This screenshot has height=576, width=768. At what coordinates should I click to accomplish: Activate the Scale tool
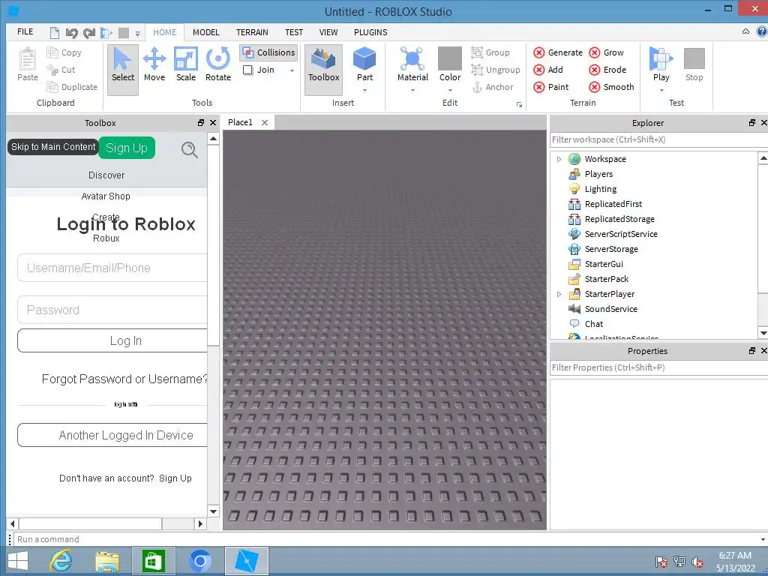click(x=186, y=65)
